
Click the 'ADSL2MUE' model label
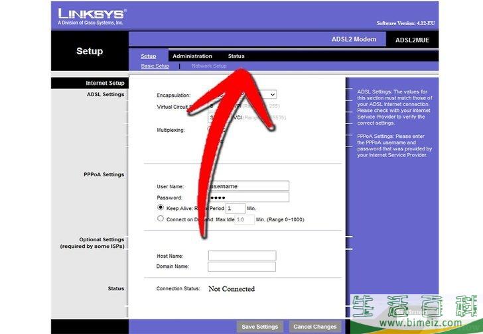(412, 40)
